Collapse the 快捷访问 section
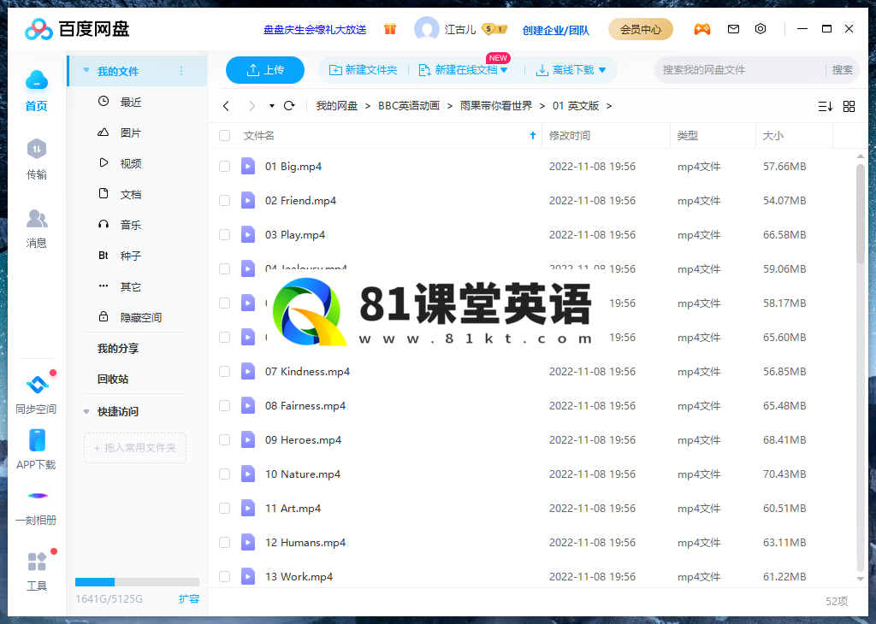The image size is (876, 624). coord(86,412)
